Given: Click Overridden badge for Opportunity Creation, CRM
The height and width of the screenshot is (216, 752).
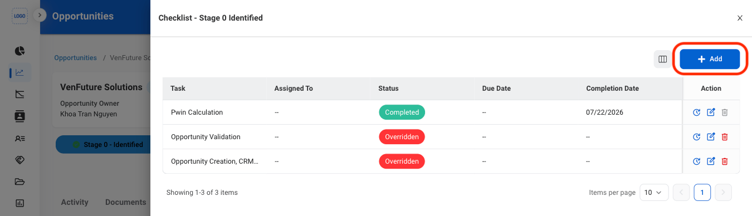Looking at the screenshot, I should pos(402,161).
